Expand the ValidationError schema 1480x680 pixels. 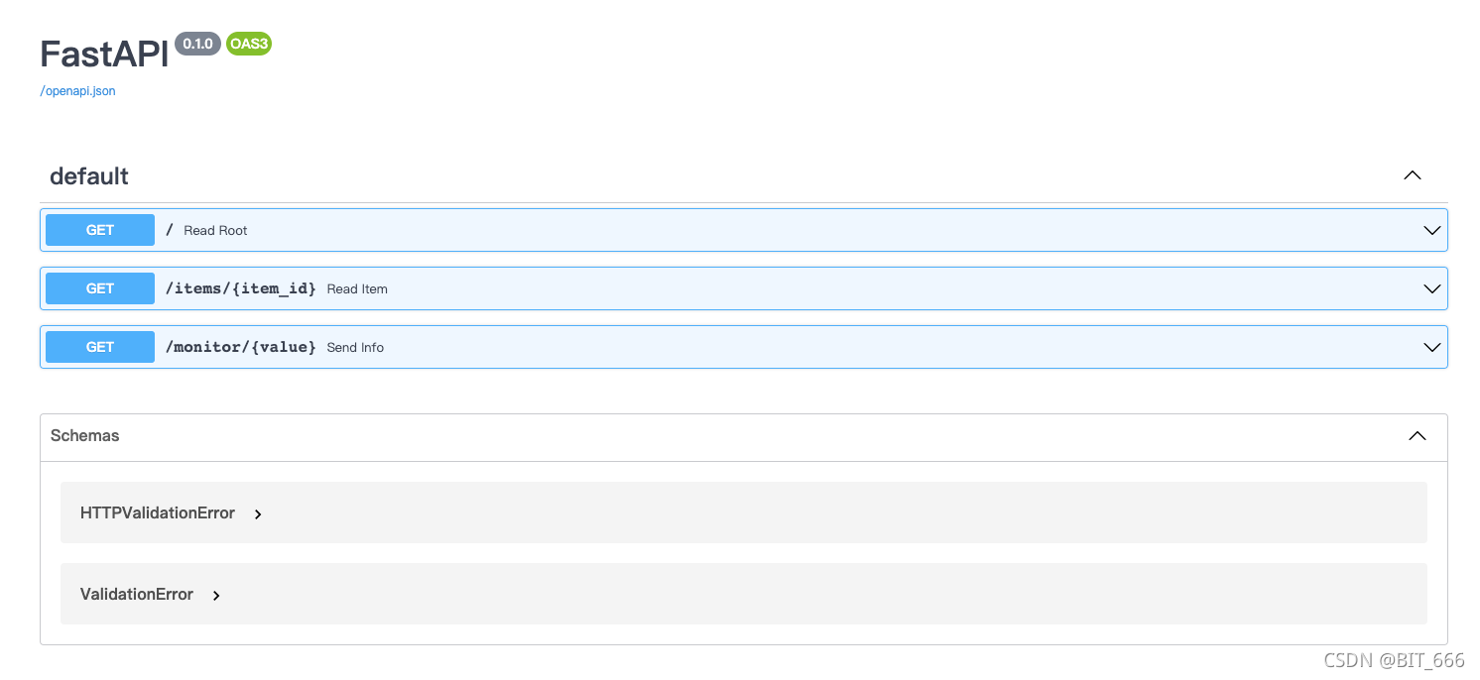(x=138, y=594)
